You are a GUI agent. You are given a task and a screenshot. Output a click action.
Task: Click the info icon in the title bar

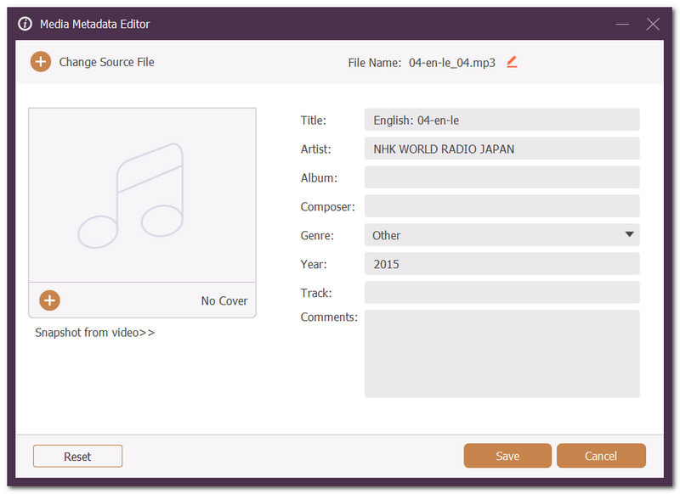point(25,24)
